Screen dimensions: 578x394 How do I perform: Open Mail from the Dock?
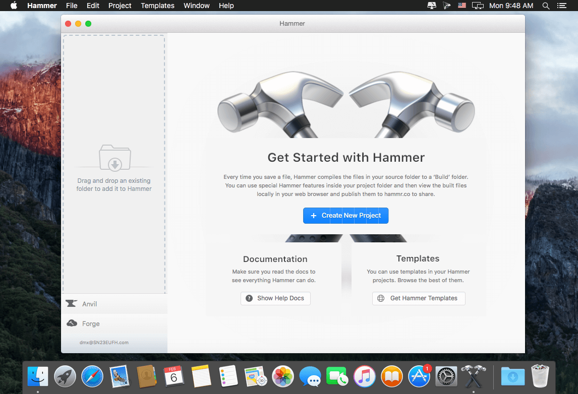click(x=119, y=376)
